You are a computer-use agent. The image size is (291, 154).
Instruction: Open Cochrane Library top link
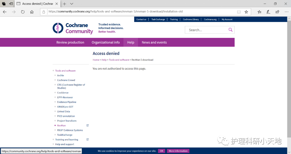point(191,19)
